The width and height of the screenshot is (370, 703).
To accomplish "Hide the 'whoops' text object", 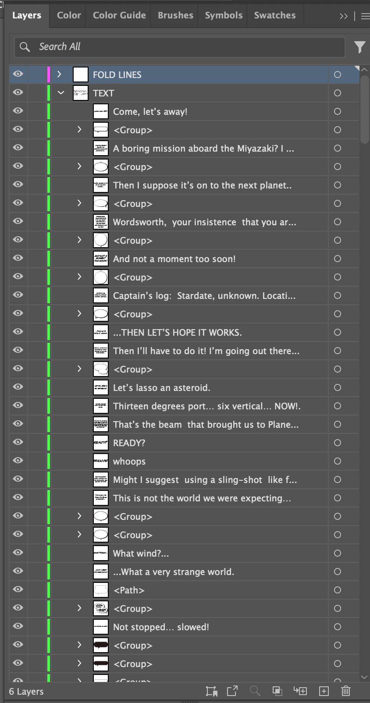I will point(18,461).
